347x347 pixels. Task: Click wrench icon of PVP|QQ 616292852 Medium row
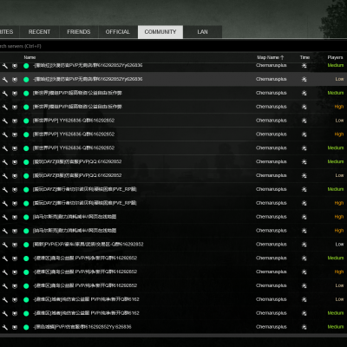[5, 162]
